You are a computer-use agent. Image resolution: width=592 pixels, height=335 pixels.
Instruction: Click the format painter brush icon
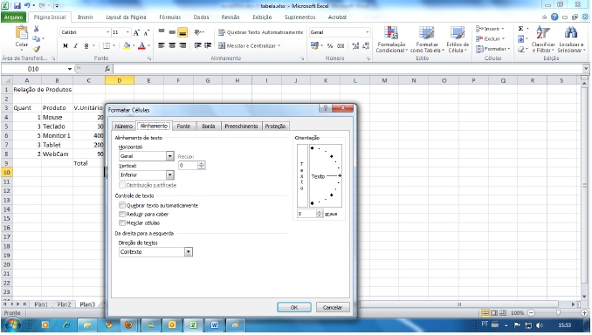(37, 49)
